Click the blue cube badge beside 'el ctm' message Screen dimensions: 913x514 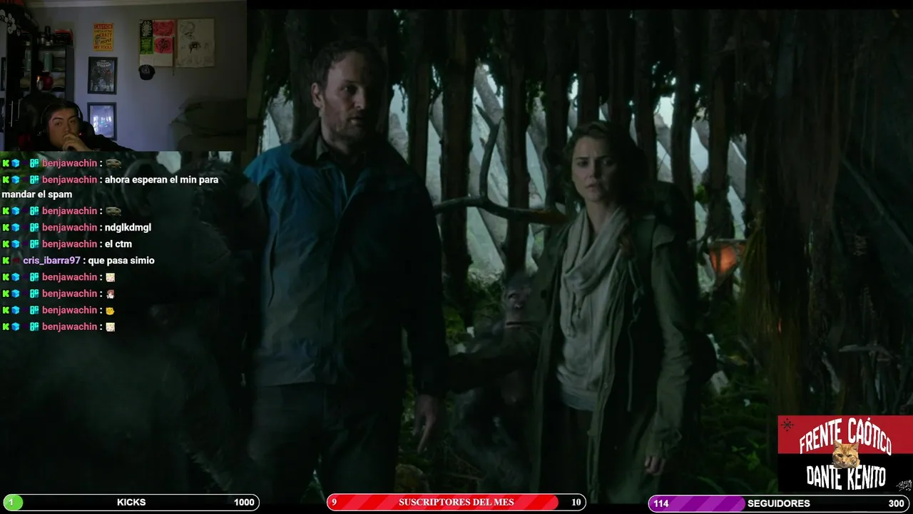pos(16,244)
